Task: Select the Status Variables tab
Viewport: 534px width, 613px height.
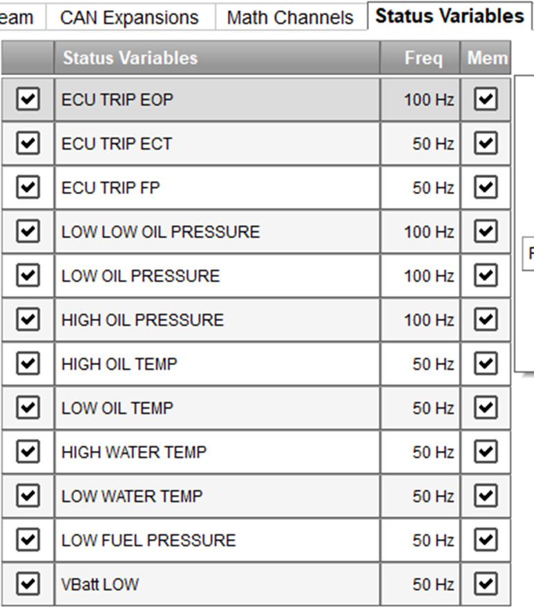Action: [x=450, y=16]
